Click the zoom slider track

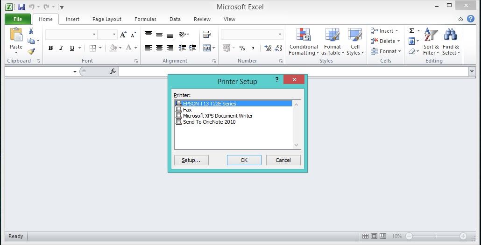coord(436,236)
